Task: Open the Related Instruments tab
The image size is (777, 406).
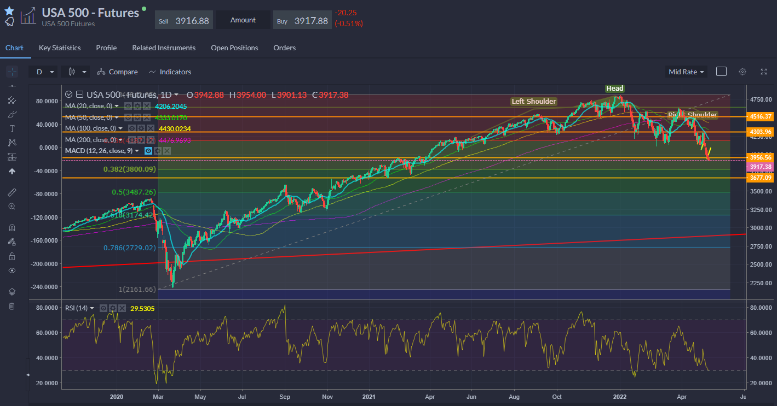Action: coord(164,48)
